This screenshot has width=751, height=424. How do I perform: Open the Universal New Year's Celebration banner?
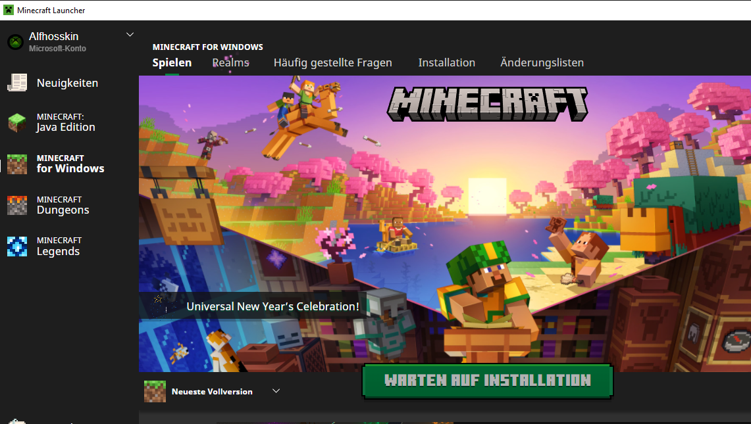272,306
